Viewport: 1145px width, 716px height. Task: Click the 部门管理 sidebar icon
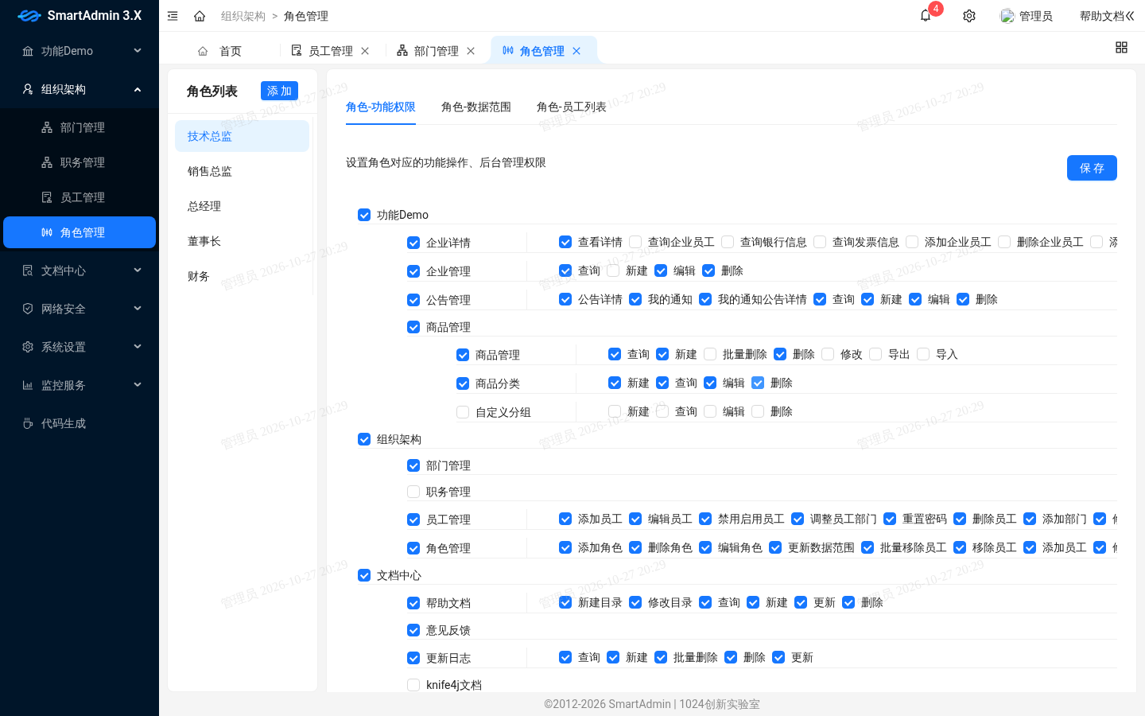click(47, 127)
